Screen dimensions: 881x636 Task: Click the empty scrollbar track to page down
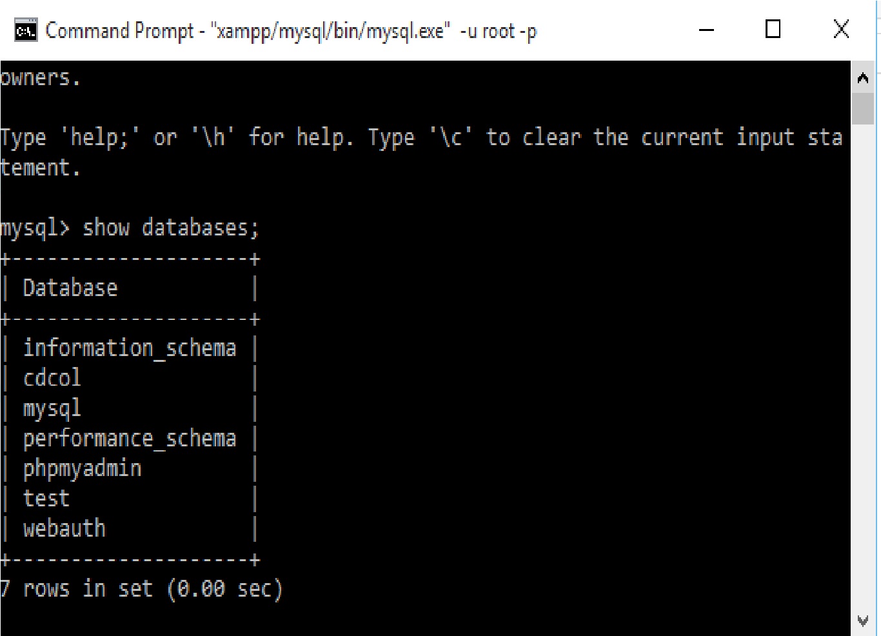point(863,355)
